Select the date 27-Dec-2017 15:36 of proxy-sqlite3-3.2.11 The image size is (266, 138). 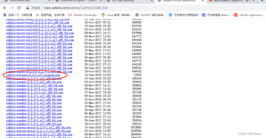[x=97, y=40]
